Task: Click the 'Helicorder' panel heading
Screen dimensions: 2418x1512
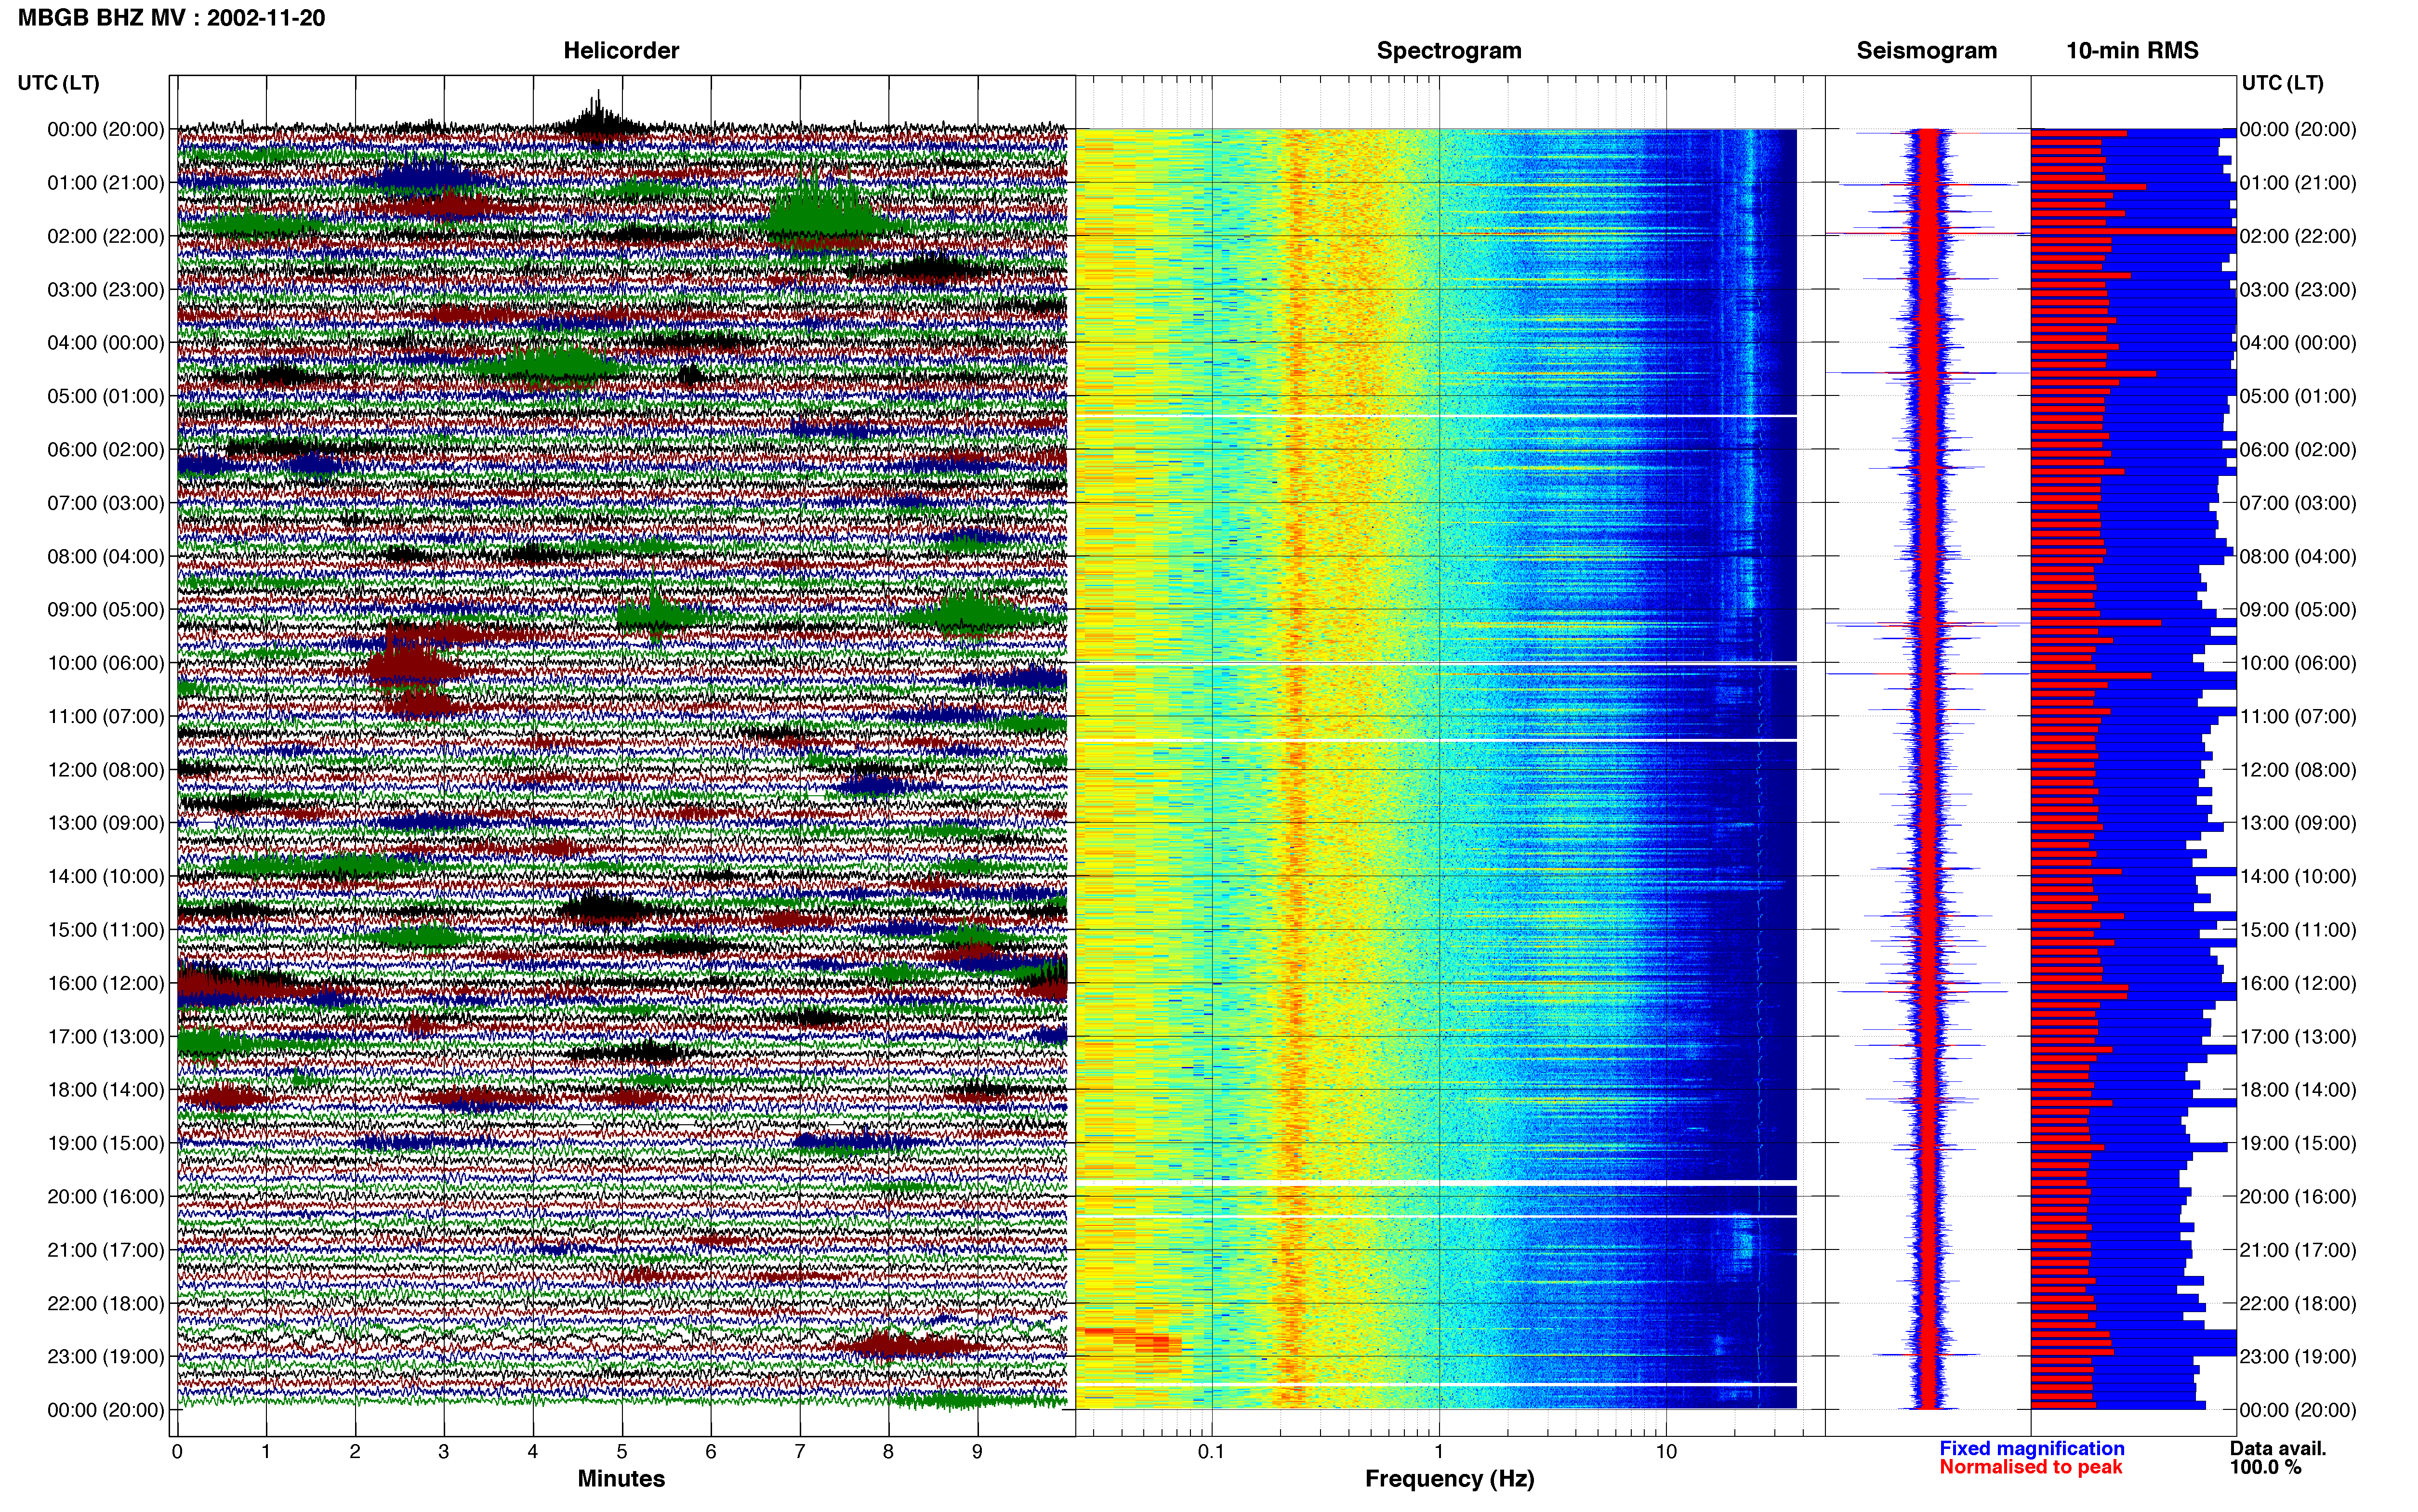Action: (x=621, y=51)
